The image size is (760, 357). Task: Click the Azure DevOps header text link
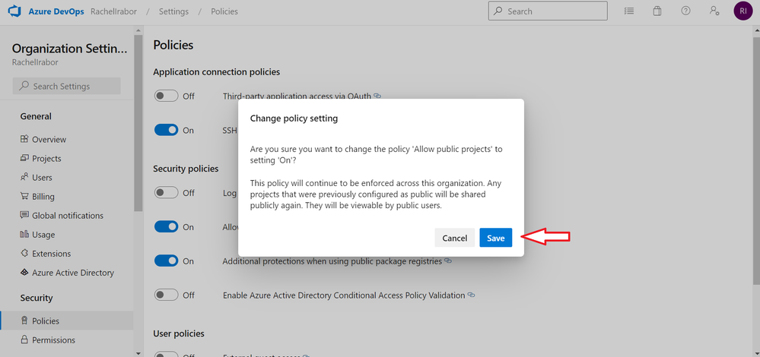pyautogui.click(x=57, y=11)
